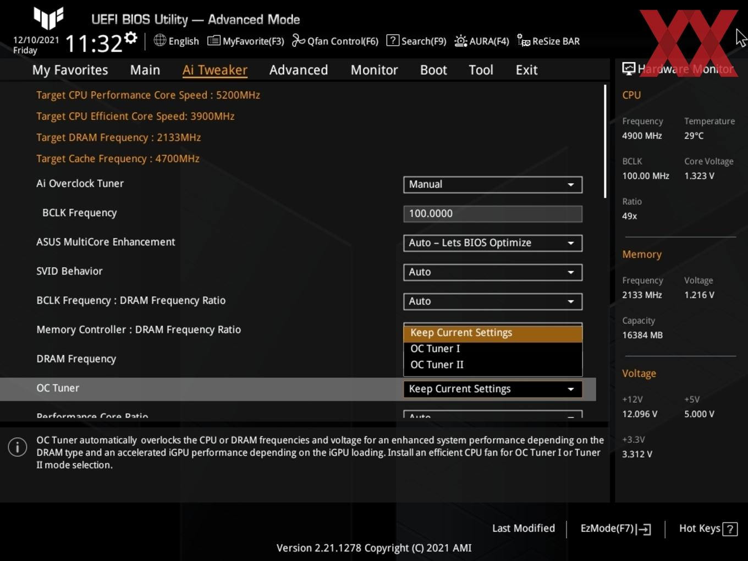
Task: Choose OC Tuner I option
Action: click(x=493, y=349)
